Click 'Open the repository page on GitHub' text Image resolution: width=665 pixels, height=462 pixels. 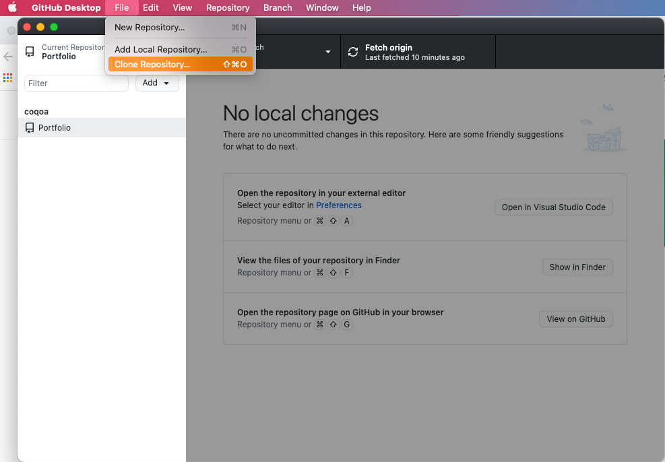point(340,312)
